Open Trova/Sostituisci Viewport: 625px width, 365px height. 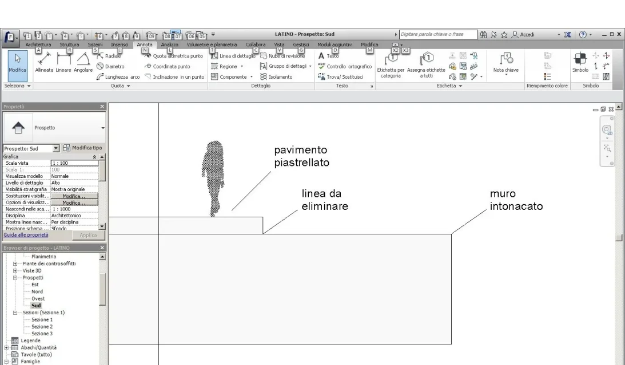(340, 77)
